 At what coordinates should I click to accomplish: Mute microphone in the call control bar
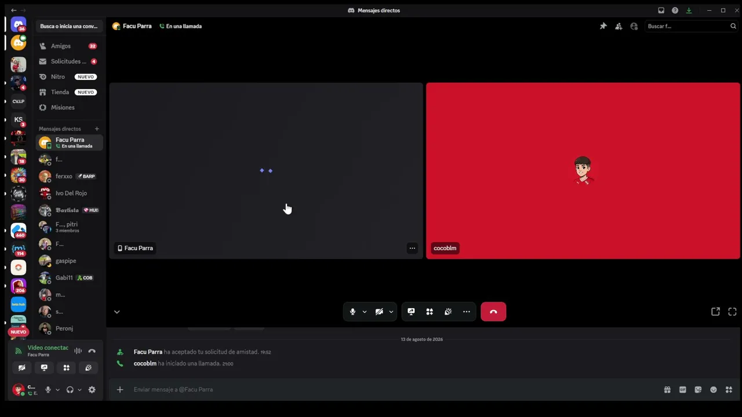coord(352,312)
